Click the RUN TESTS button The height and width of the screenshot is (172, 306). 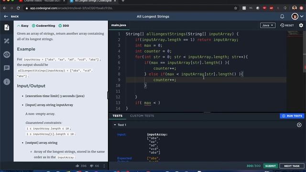[x=292, y=116]
